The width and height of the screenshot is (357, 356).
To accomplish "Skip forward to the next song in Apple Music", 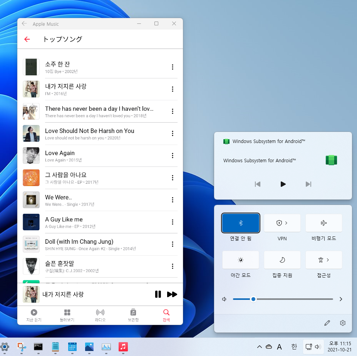I will point(172,294).
